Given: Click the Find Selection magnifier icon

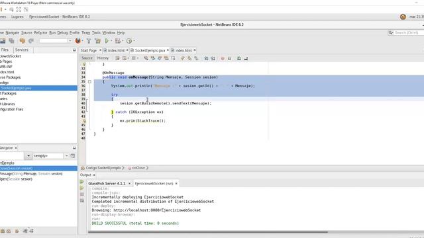Looking at the screenshot, I should 146,58.
